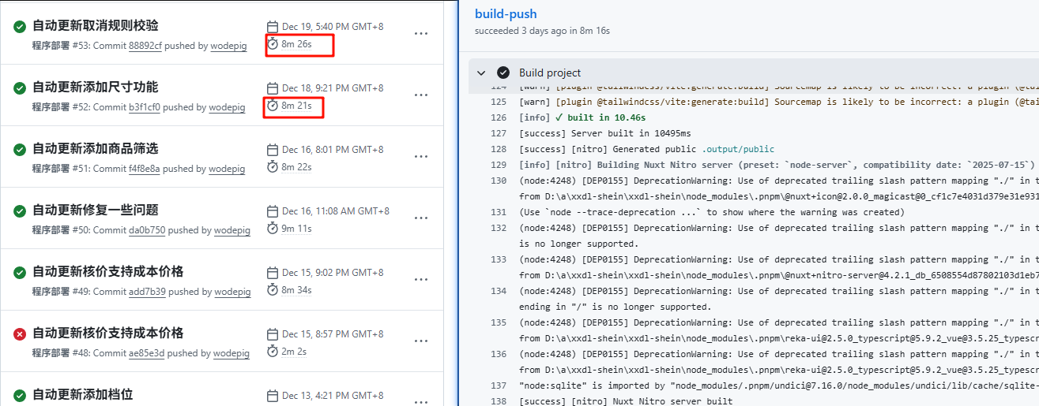Click the Build project success check icon
This screenshot has width=1039, height=406.
pyautogui.click(x=503, y=73)
